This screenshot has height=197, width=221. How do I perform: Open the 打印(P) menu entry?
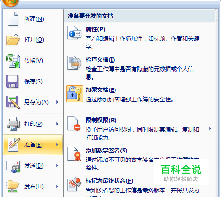tap(33, 124)
